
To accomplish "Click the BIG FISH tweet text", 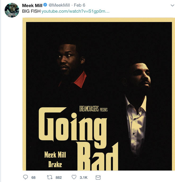I will pyautogui.click(x=31, y=11).
